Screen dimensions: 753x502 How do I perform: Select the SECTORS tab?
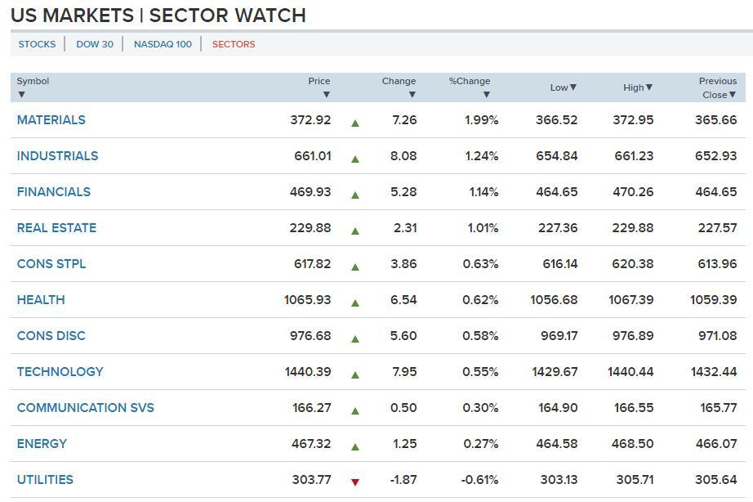pyautogui.click(x=234, y=44)
